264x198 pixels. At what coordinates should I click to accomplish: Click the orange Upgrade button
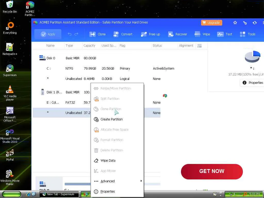click(x=211, y=23)
